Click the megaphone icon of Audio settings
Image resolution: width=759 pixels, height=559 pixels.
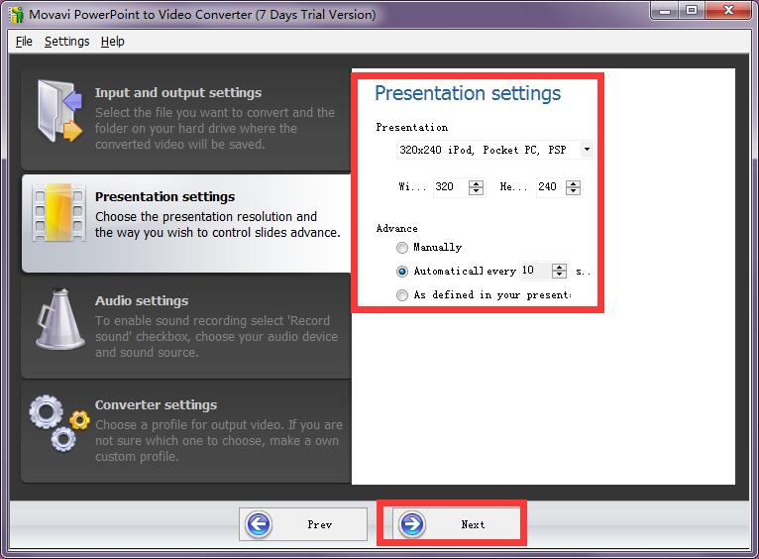[60, 319]
